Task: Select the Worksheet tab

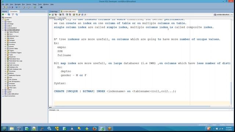Action: coord(52,18)
